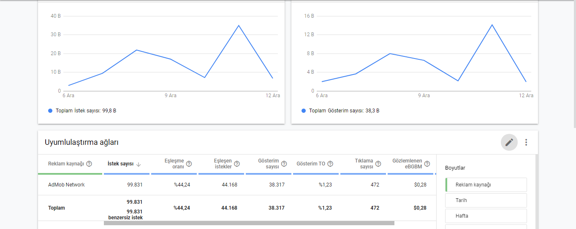Screen dimensions: 576x229
Task: Click the table's horizontal scrollbar
Action: pos(249,223)
